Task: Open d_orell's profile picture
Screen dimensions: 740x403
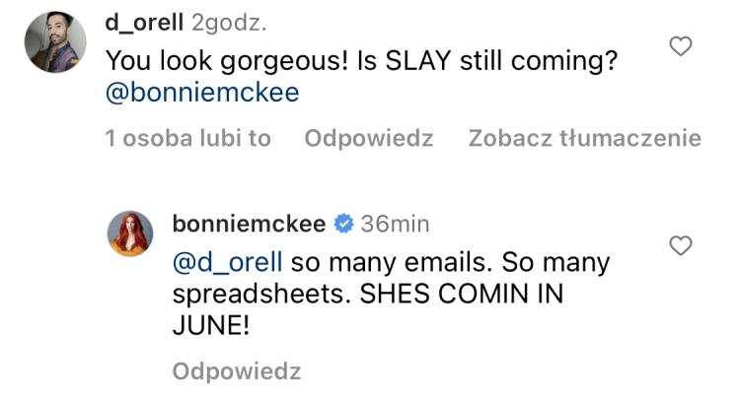Action: (x=51, y=43)
